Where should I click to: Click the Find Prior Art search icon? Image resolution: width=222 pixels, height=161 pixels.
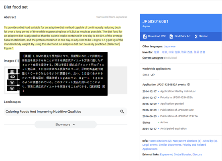[x=171, y=37]
